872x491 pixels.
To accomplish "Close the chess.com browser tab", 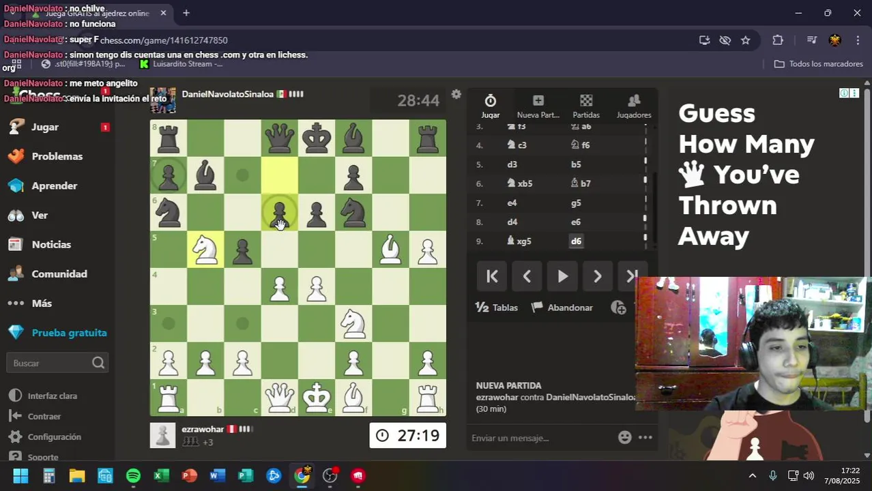I will click(163, 13).
